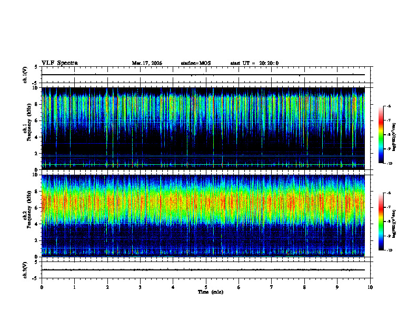Click time axis tick label "9"

[337, 287]
